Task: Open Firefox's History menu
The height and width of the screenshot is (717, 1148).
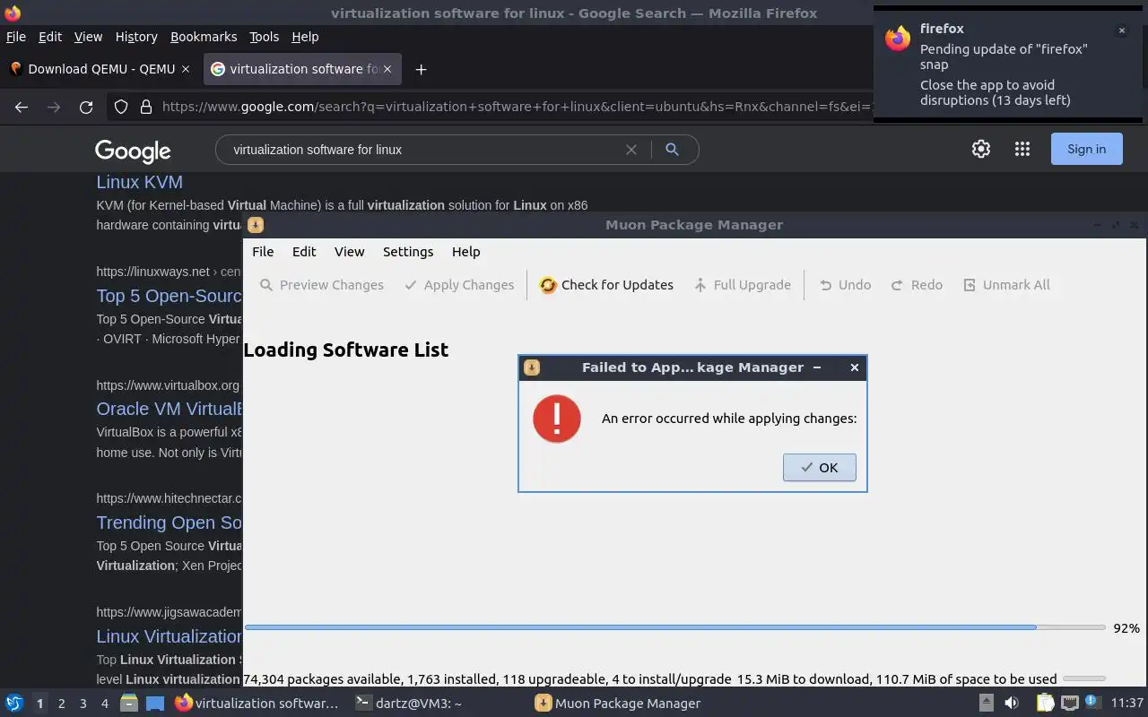Action: click(136, 37)
